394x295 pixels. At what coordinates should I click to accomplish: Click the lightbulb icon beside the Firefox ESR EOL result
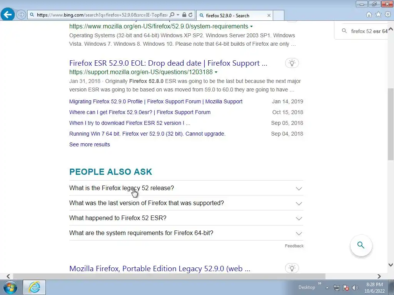pos(292,63)
